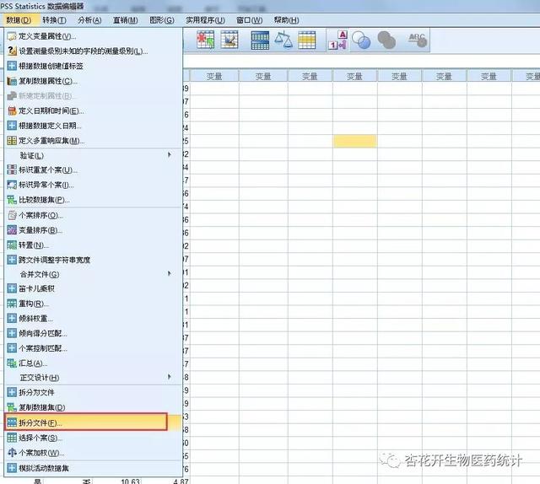Click the Insert Cases toolbar icon
Image resolution: width=540 pixels, height=484 pixels.
coord(205,40)
